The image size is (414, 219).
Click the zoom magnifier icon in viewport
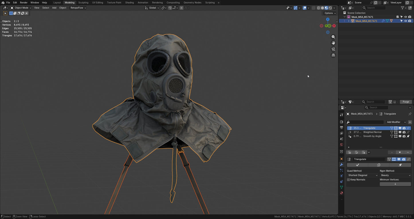pos(333,37)
